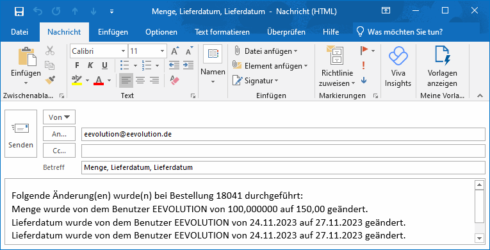
Task: Click the Senden button
Action: 20,133
